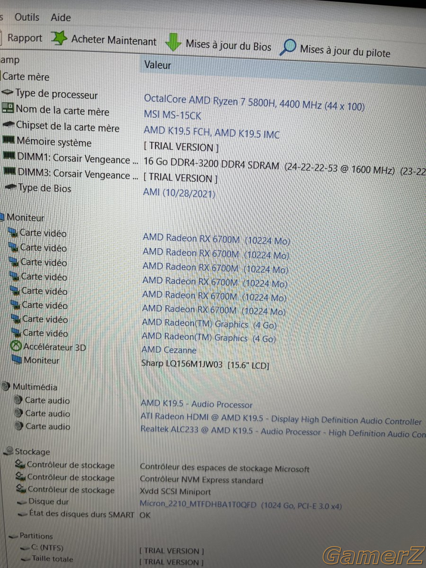Screen dimensions: 426x568
Task: Click the Sharp LQ156M1JW03 monitor value
Action: (205, 364)
